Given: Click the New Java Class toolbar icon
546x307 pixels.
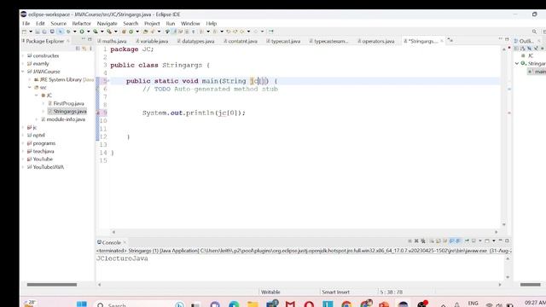Looking at the screenshot, I should [131, 32].
